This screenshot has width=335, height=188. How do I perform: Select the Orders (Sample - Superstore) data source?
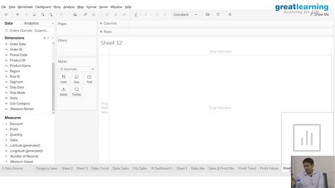27,30
